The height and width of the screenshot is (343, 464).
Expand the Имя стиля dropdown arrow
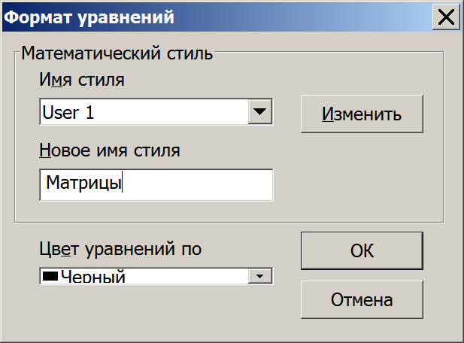pos(260,112)
